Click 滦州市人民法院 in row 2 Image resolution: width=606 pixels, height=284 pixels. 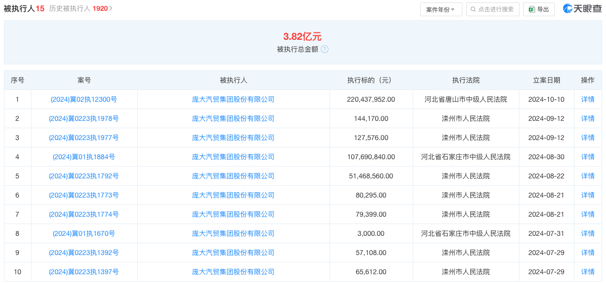point(466,118)
